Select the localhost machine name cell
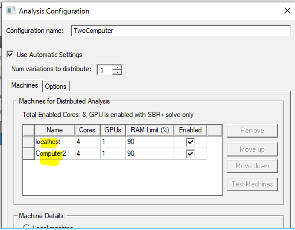The width and height of the screenshot is (295, 230). [x=55, y=142]
